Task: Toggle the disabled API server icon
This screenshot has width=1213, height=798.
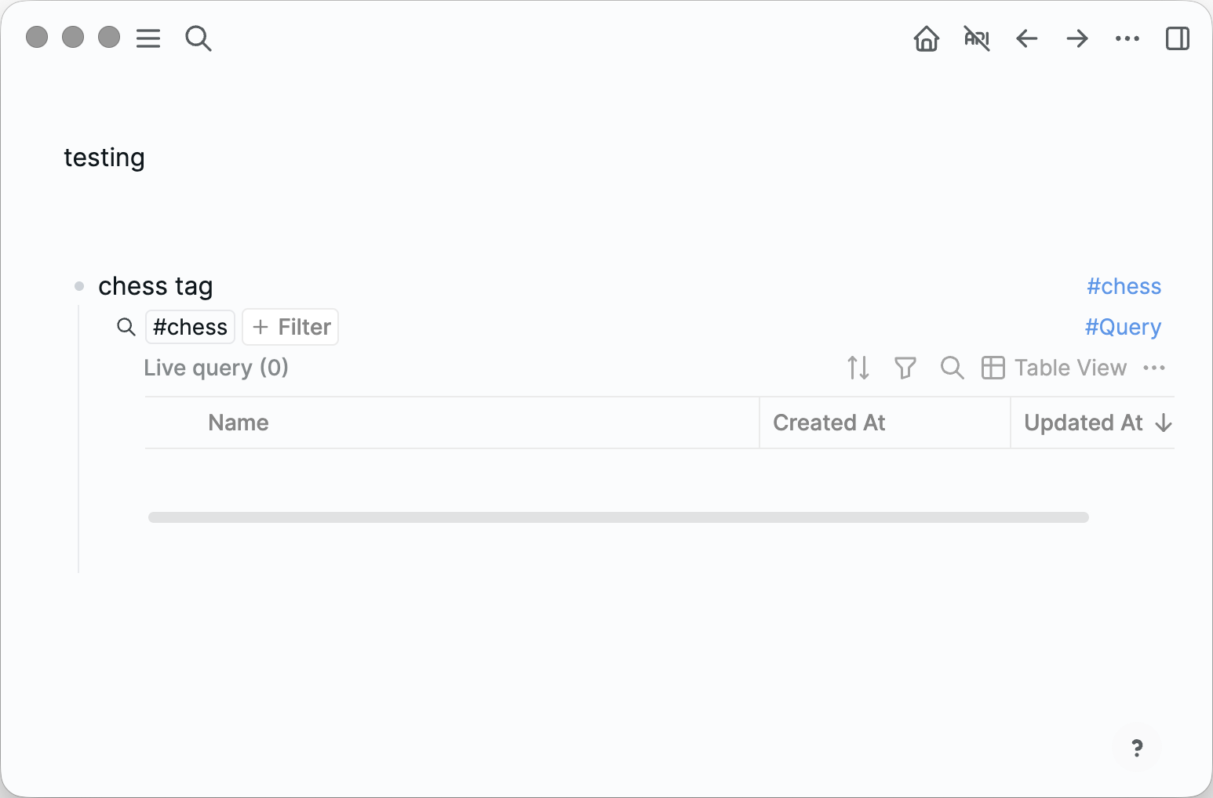Action: click(x=976, y=38)
